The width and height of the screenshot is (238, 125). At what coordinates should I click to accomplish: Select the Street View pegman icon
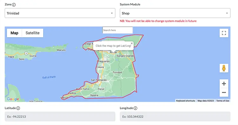click(x=224, y=68)
